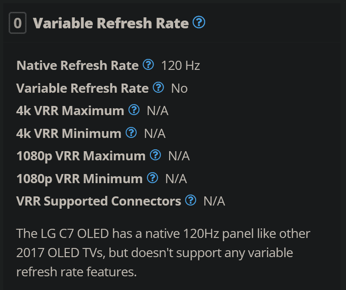Click the Variable Refresh Rate section heading
The height and width of the screenshot is (290, 346).
pos(111,23)
